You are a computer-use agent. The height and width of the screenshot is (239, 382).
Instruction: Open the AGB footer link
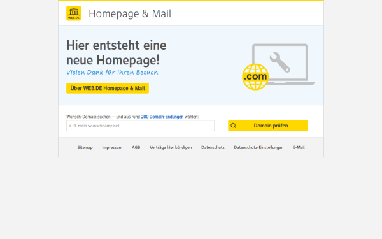[136, 147]
